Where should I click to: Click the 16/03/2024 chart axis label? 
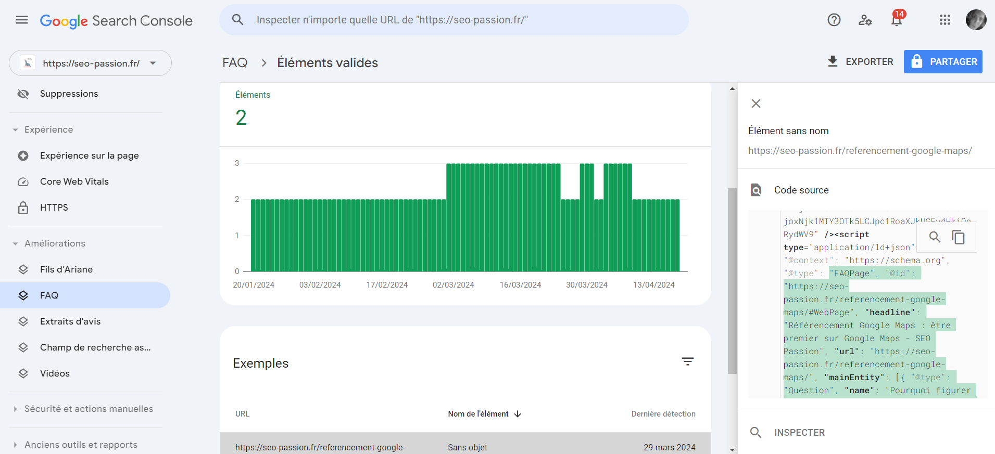(x=520, y=285)
